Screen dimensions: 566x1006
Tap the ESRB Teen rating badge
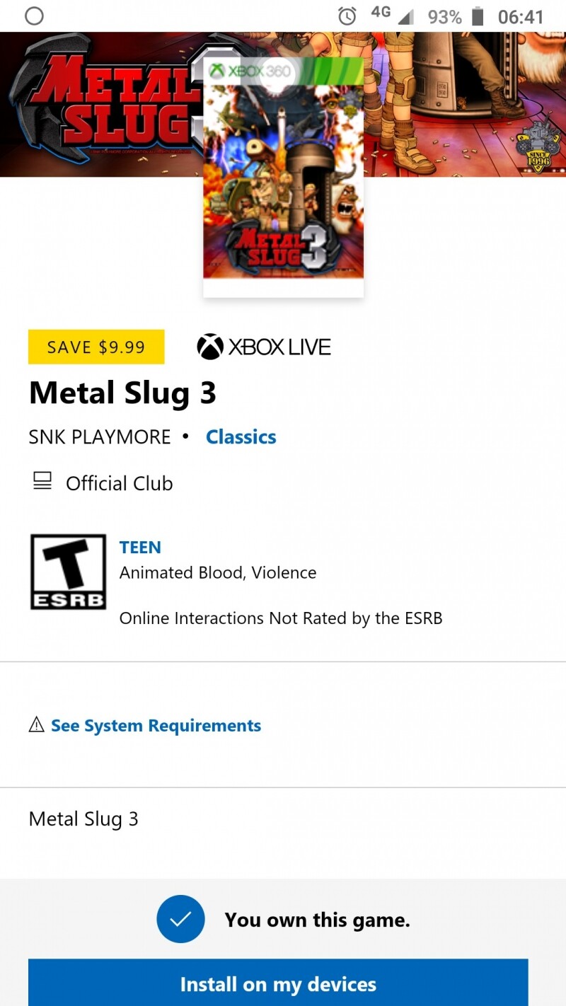[x=68, y=572]
